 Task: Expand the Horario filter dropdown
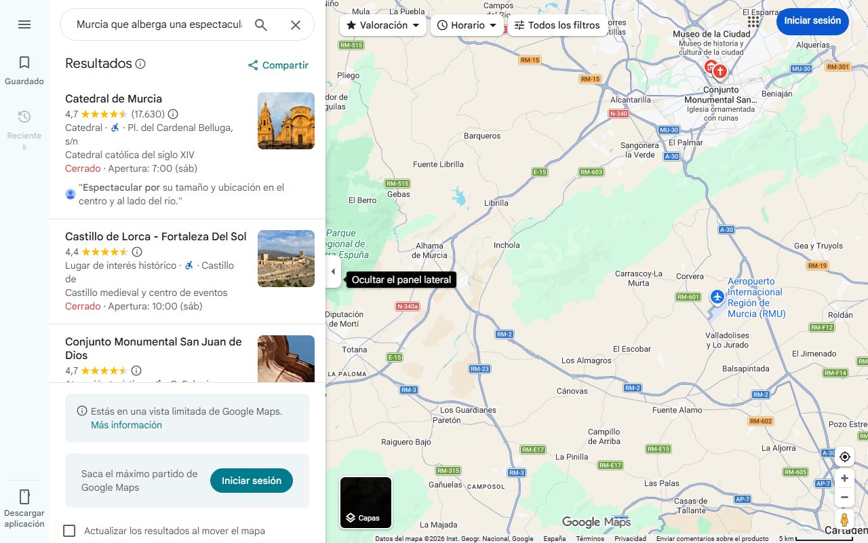click(467, 25)
